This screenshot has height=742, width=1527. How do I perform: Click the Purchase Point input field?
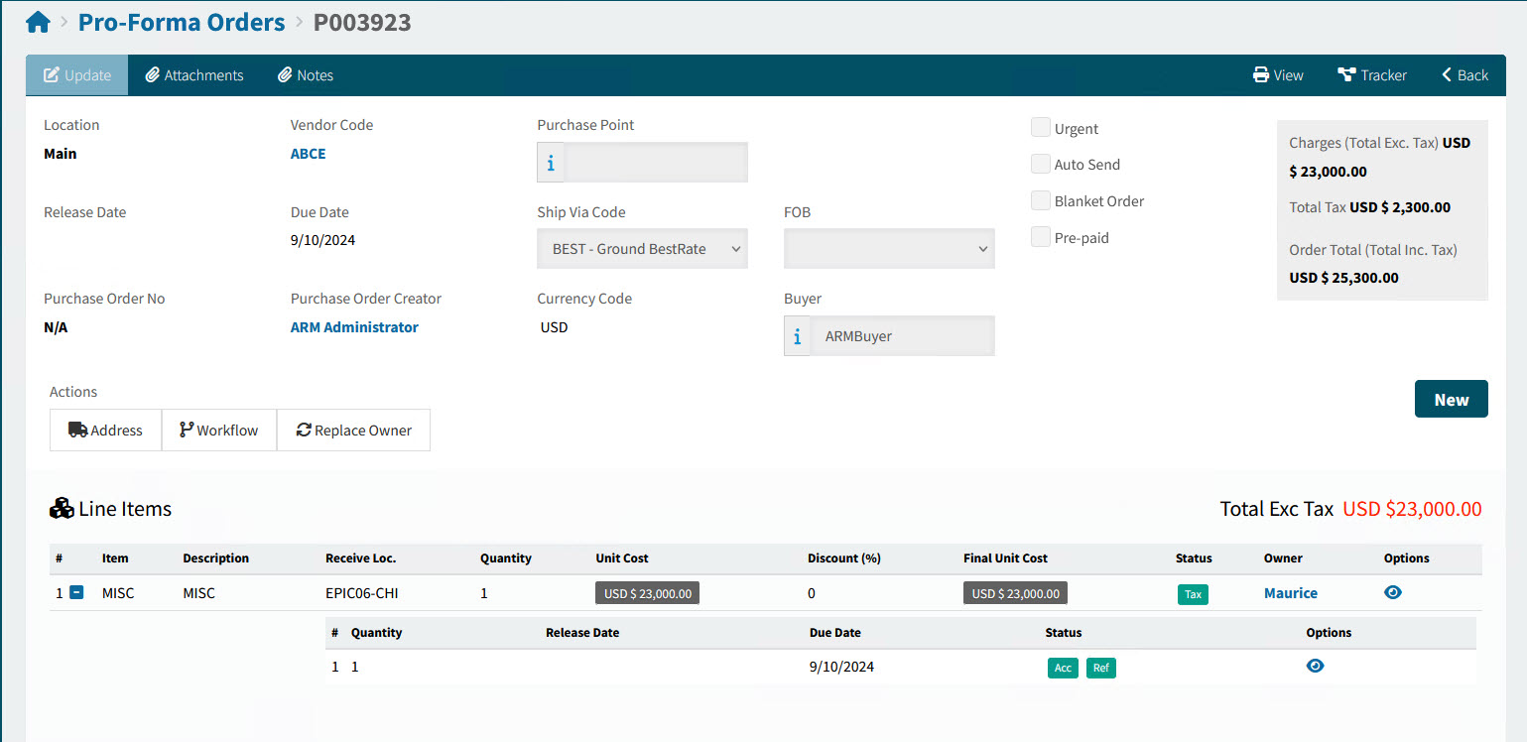(x=655, y=163)
